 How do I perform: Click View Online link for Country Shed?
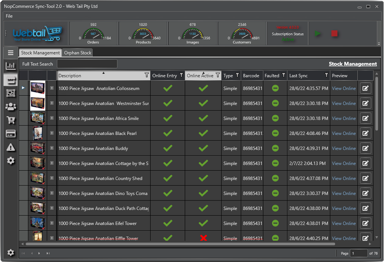[344, 179]
